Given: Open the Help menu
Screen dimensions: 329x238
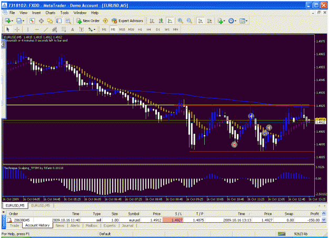Looking at the screenshot, I should [x=95, y=13].
